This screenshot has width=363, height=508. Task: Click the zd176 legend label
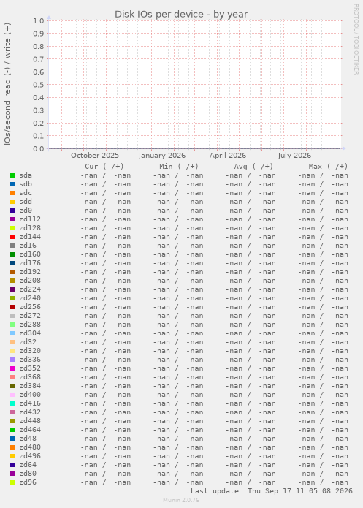pyautogui.click(x=30, y=263)
